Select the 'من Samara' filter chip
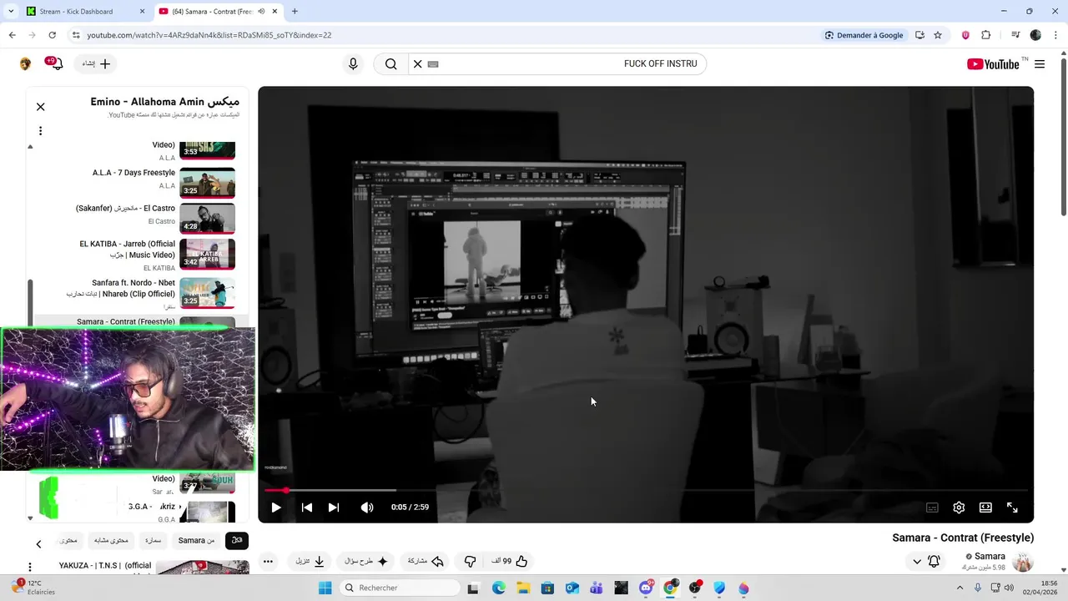Viewport: 1068px width, 601px height. tap(196, 540)
